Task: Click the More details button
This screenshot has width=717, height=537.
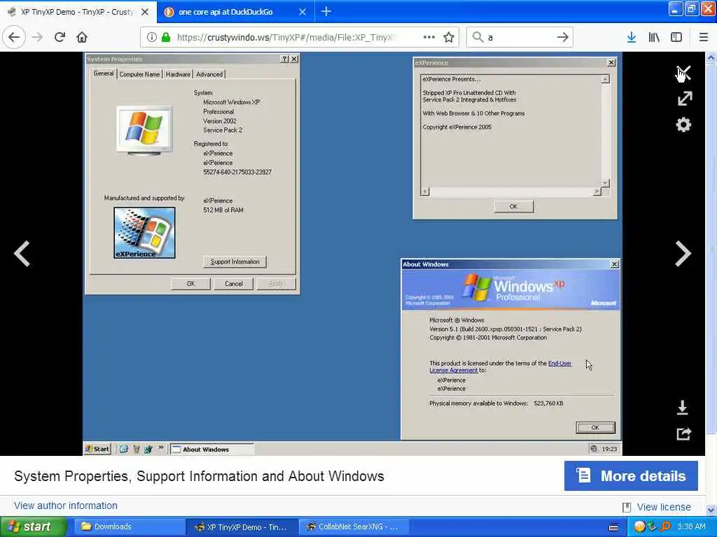Action: click(x=631, y=475)
